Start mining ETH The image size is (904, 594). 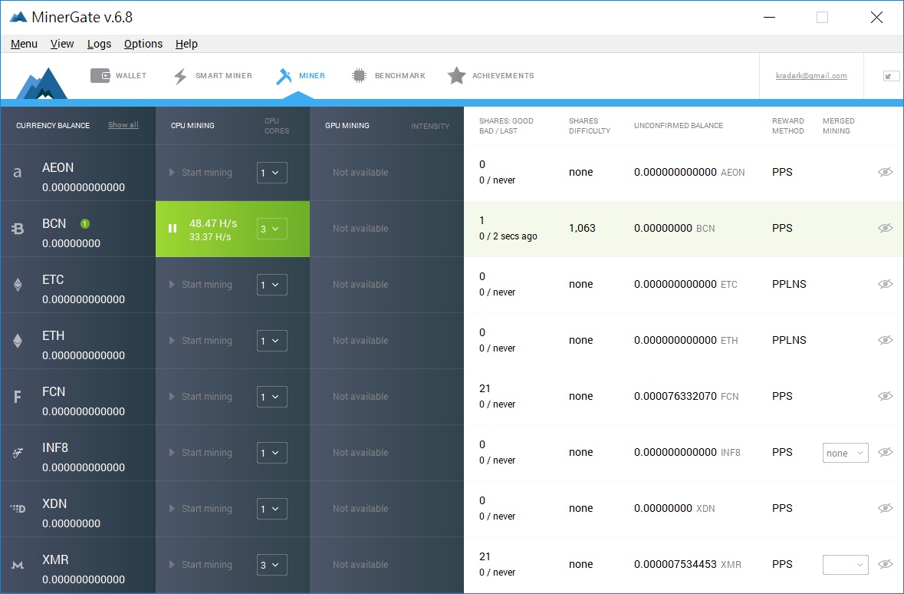(200, 341)
